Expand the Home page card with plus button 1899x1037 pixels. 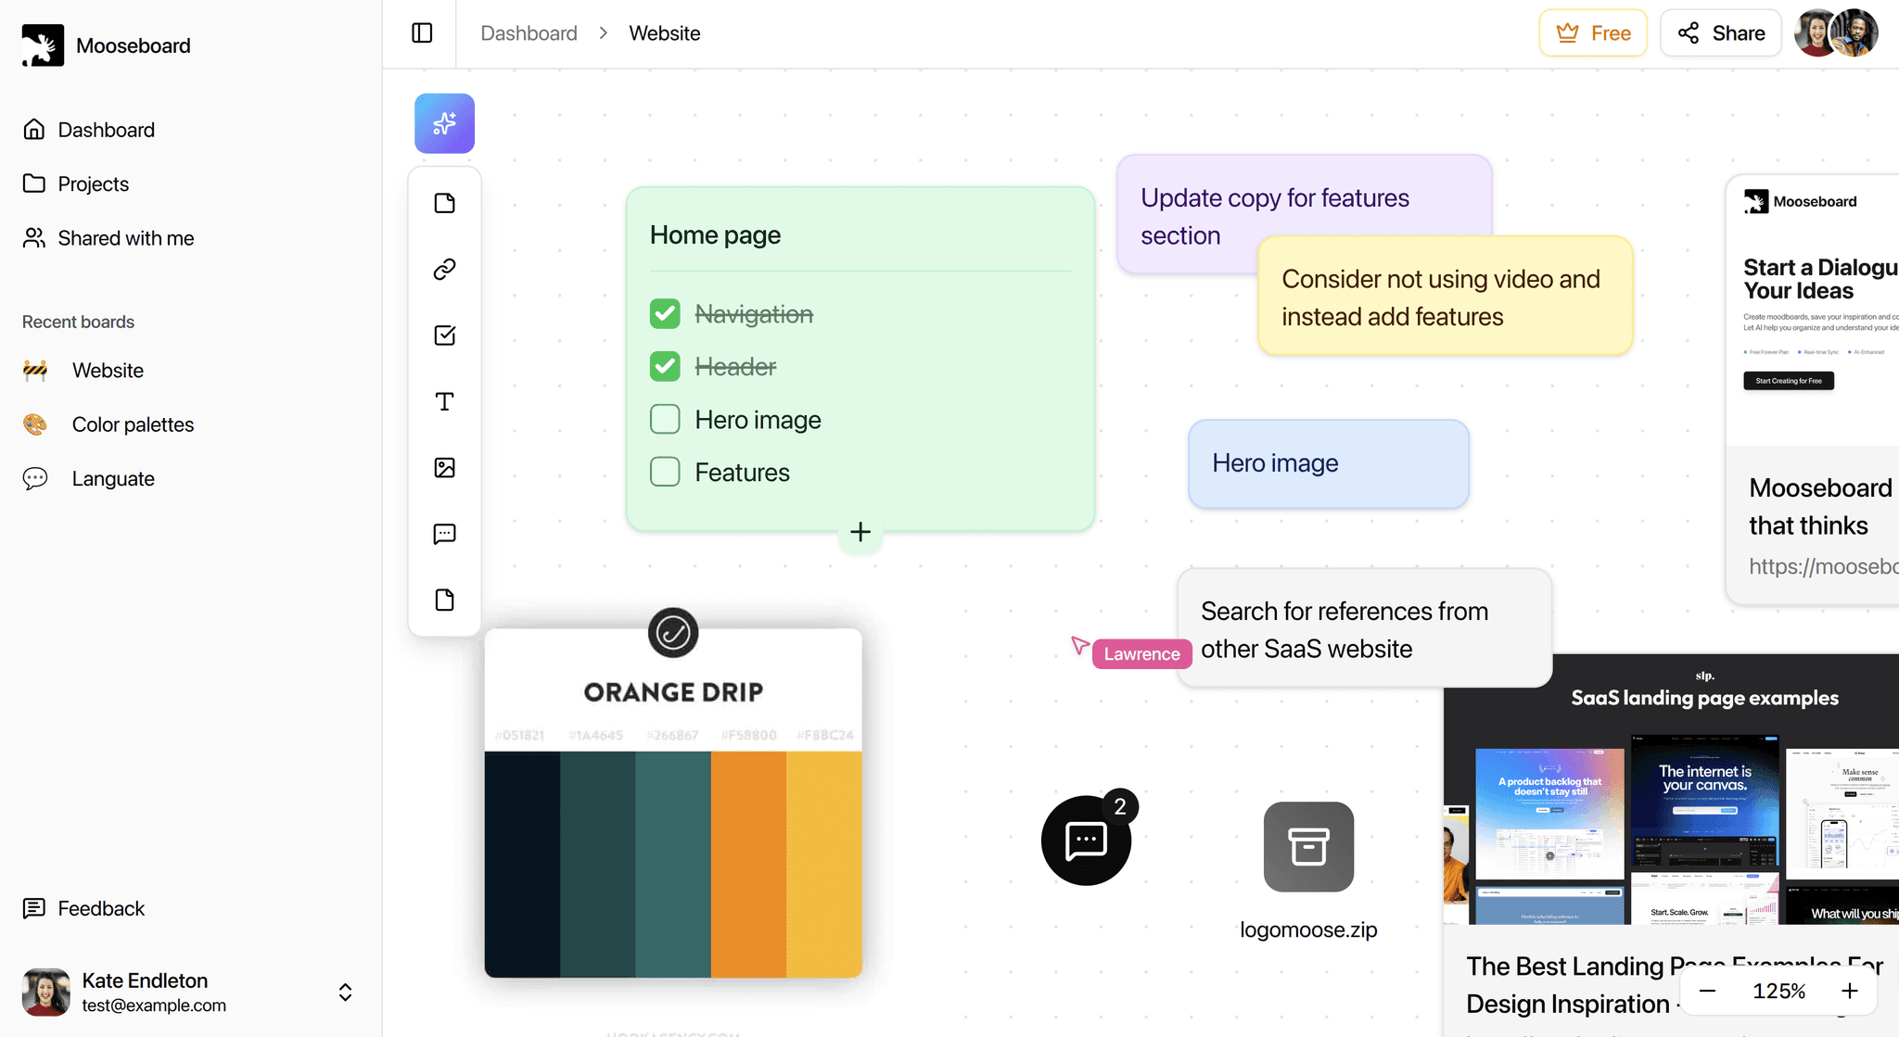(860, 531)
